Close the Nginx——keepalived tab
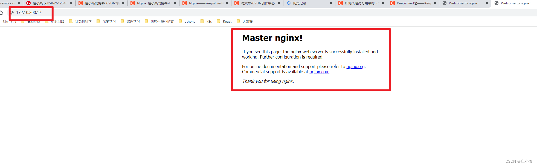Image resolution: width=537 pixels, height=166 pixels. (227, 3)
